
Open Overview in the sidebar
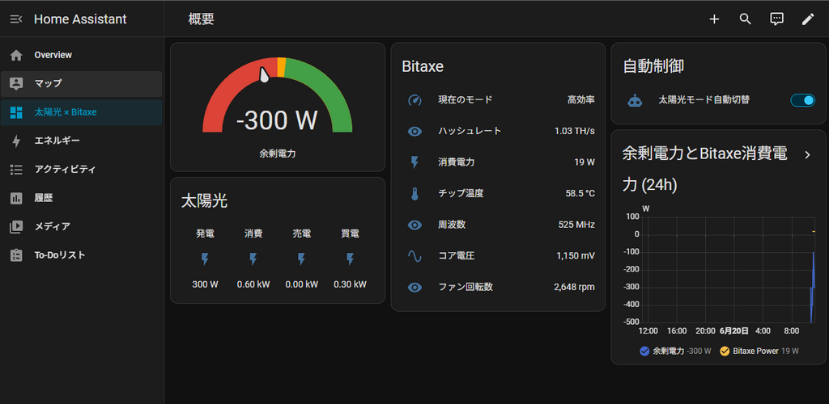[x=82, y=55]
